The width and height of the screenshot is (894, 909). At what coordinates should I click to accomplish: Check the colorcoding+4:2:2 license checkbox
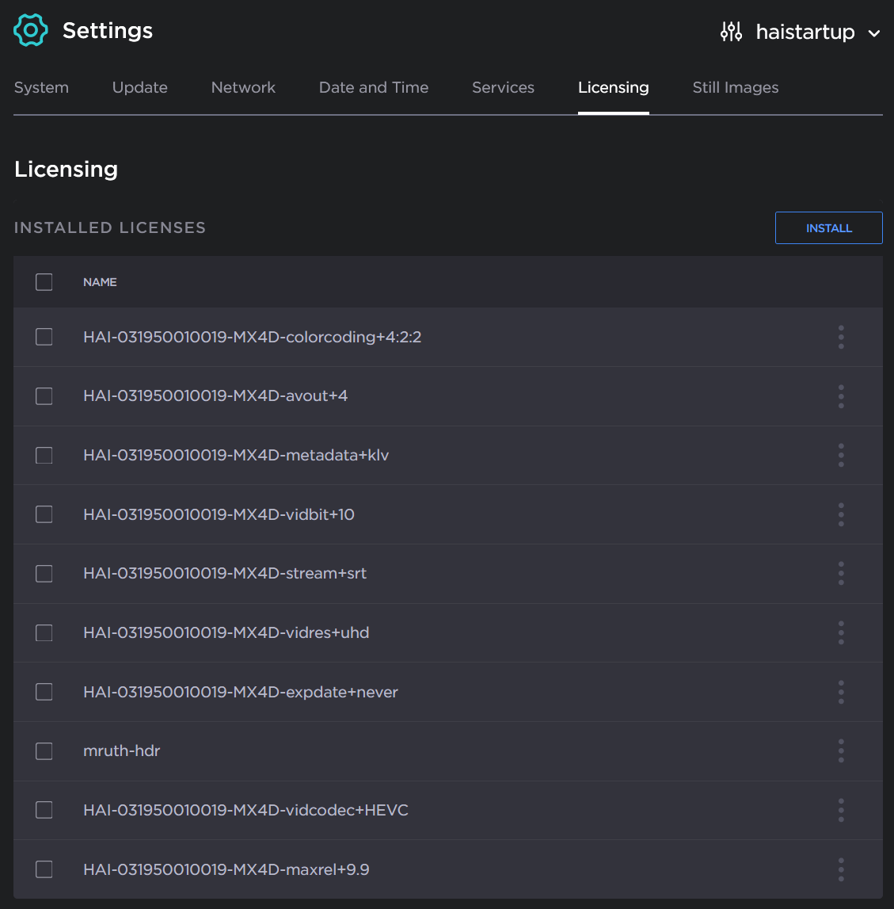click(44, 337)
